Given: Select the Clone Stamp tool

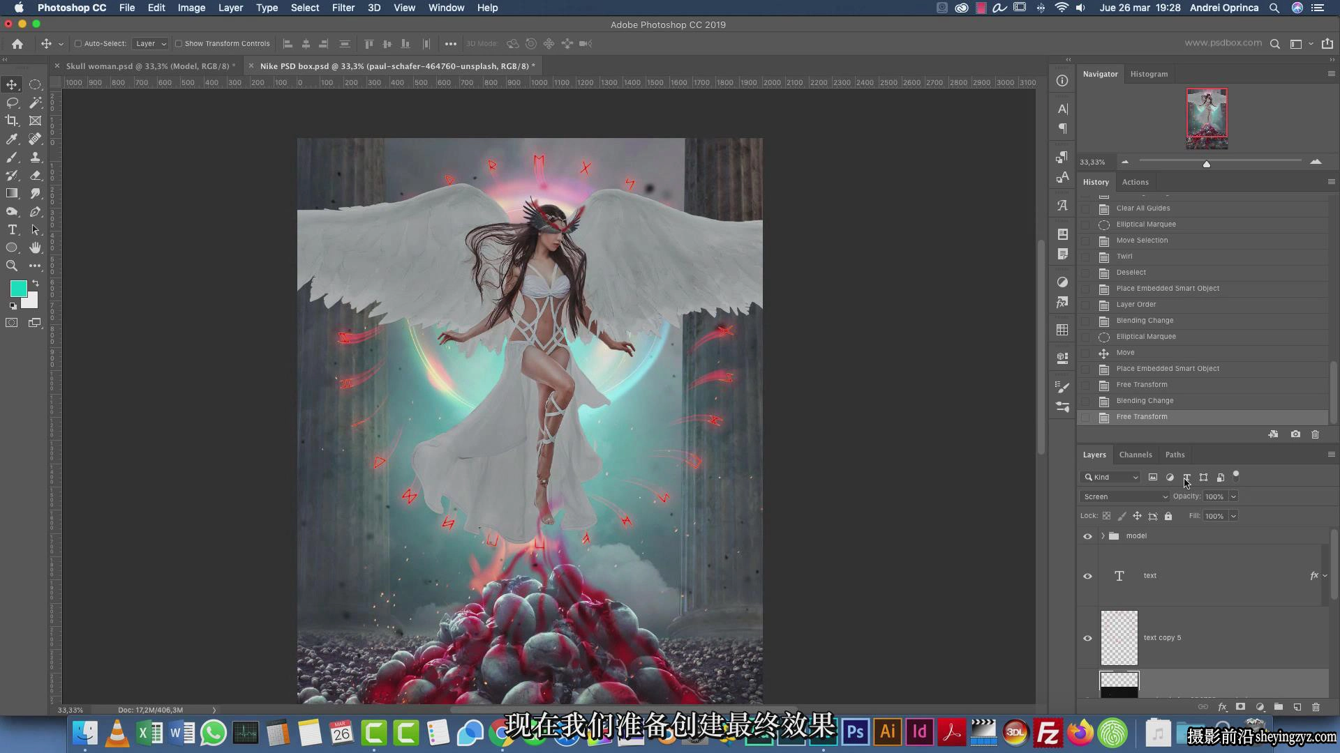Looking at the screenshot, I should pos(35,157).
